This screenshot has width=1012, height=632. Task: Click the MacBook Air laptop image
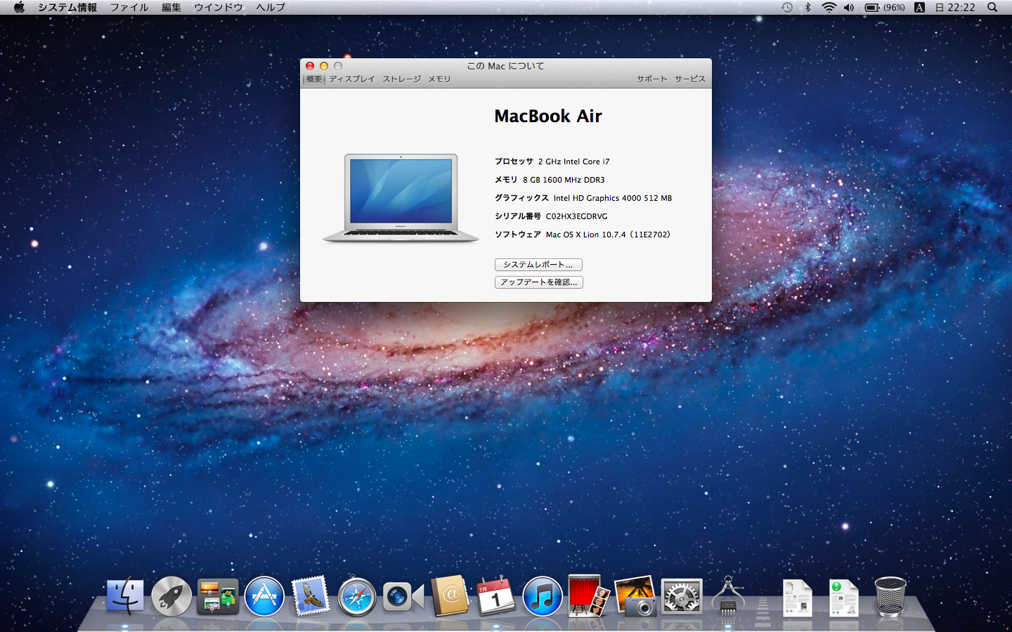tap(401, 199)
